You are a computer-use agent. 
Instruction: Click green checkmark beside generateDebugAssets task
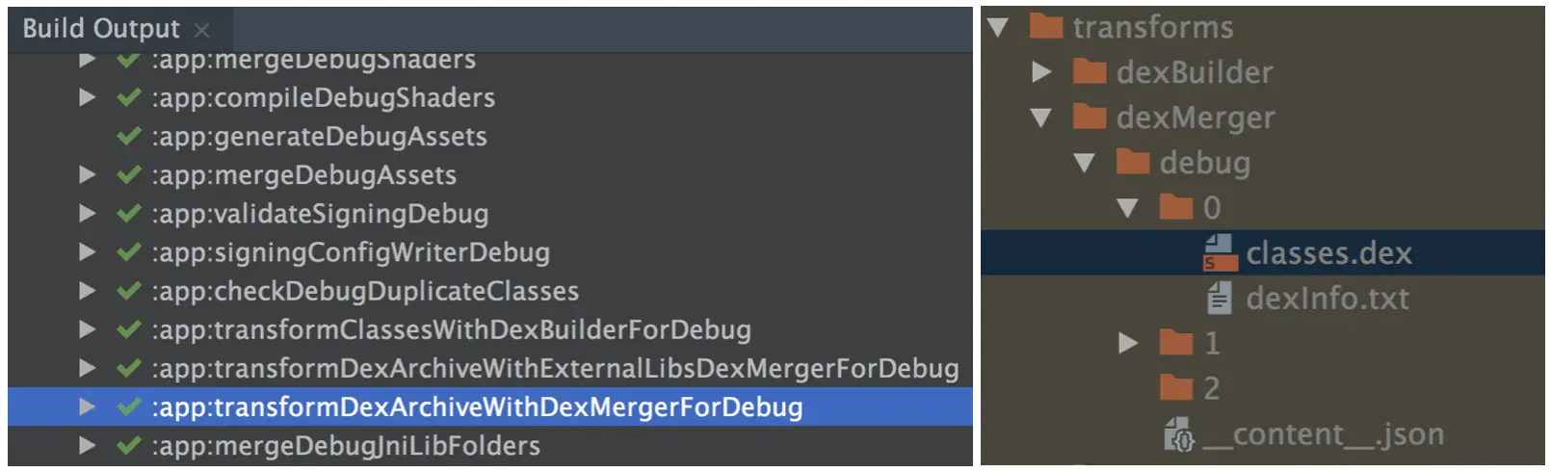[128, 137]
